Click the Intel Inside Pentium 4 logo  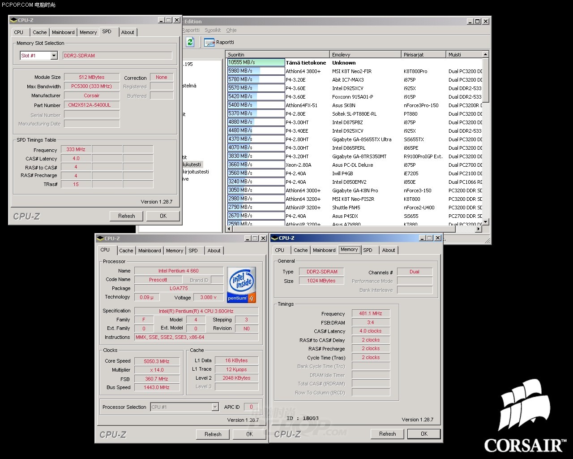point(242,284)
